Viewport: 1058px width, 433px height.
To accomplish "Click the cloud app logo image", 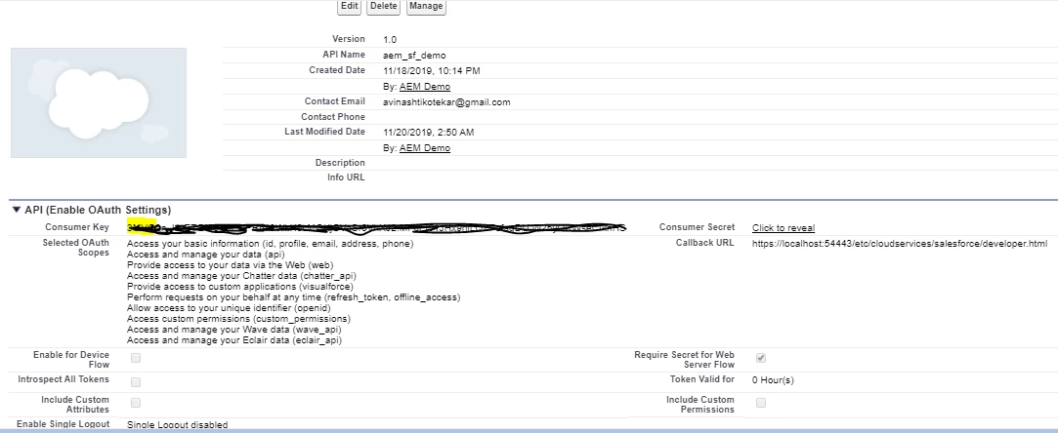I will (x=99, y=102).
